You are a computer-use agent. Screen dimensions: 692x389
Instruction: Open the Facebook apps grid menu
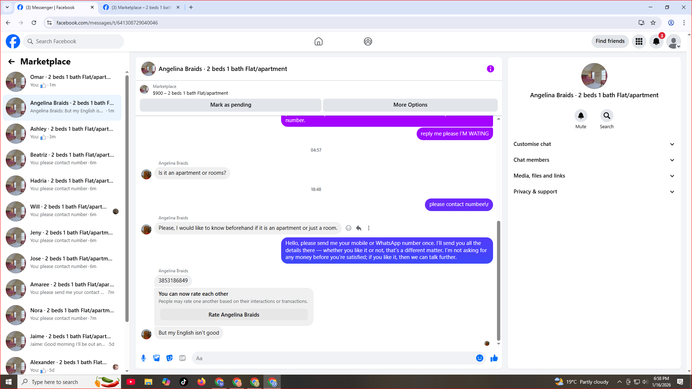click(639, 41)
